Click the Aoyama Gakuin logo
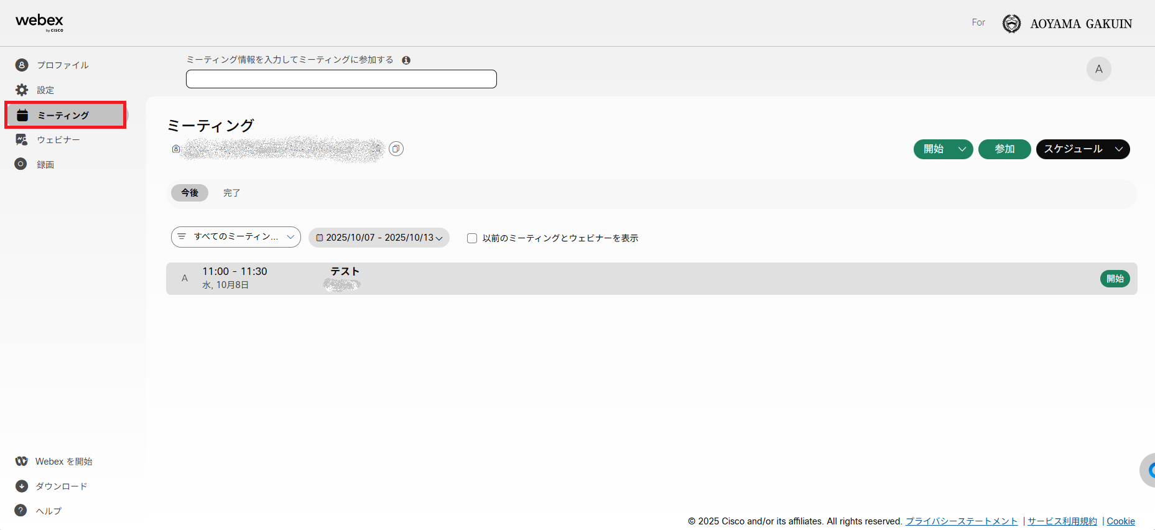 coord(1067,24)
